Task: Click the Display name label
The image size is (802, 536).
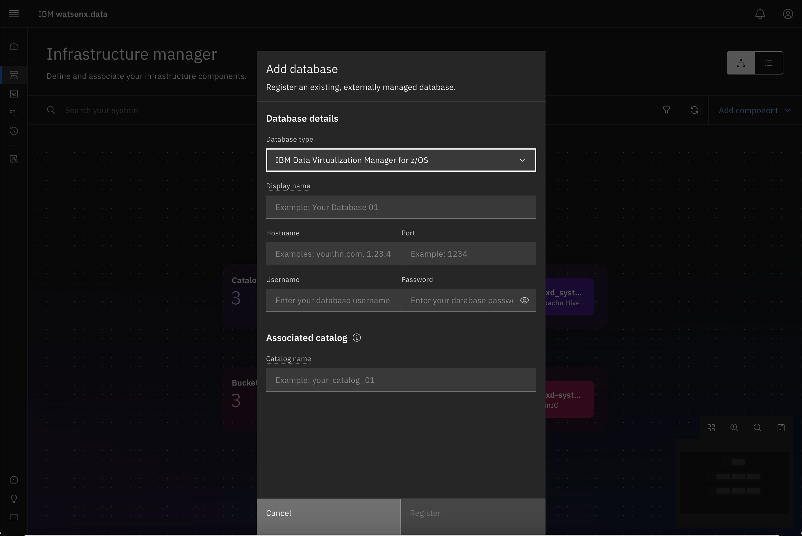Action: point(288,186)
